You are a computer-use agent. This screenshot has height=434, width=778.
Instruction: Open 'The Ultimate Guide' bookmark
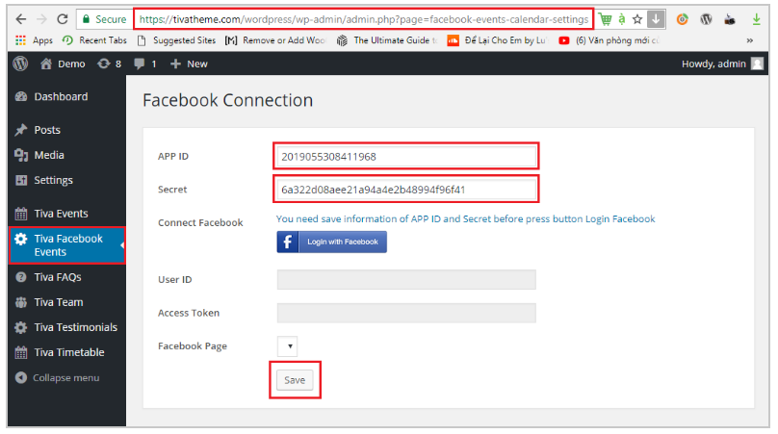click(x=387, y=40)
